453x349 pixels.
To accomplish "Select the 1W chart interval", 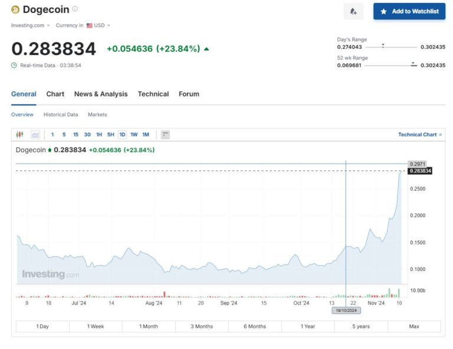I will tap(134, 135).
